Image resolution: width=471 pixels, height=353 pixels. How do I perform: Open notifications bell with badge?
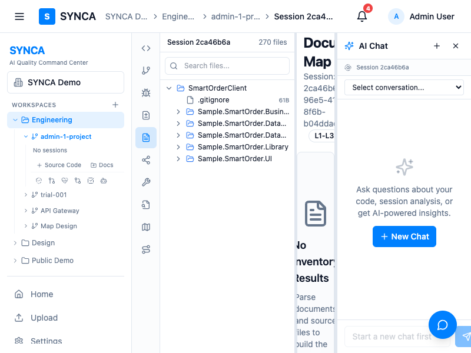[x=362, y=16]
